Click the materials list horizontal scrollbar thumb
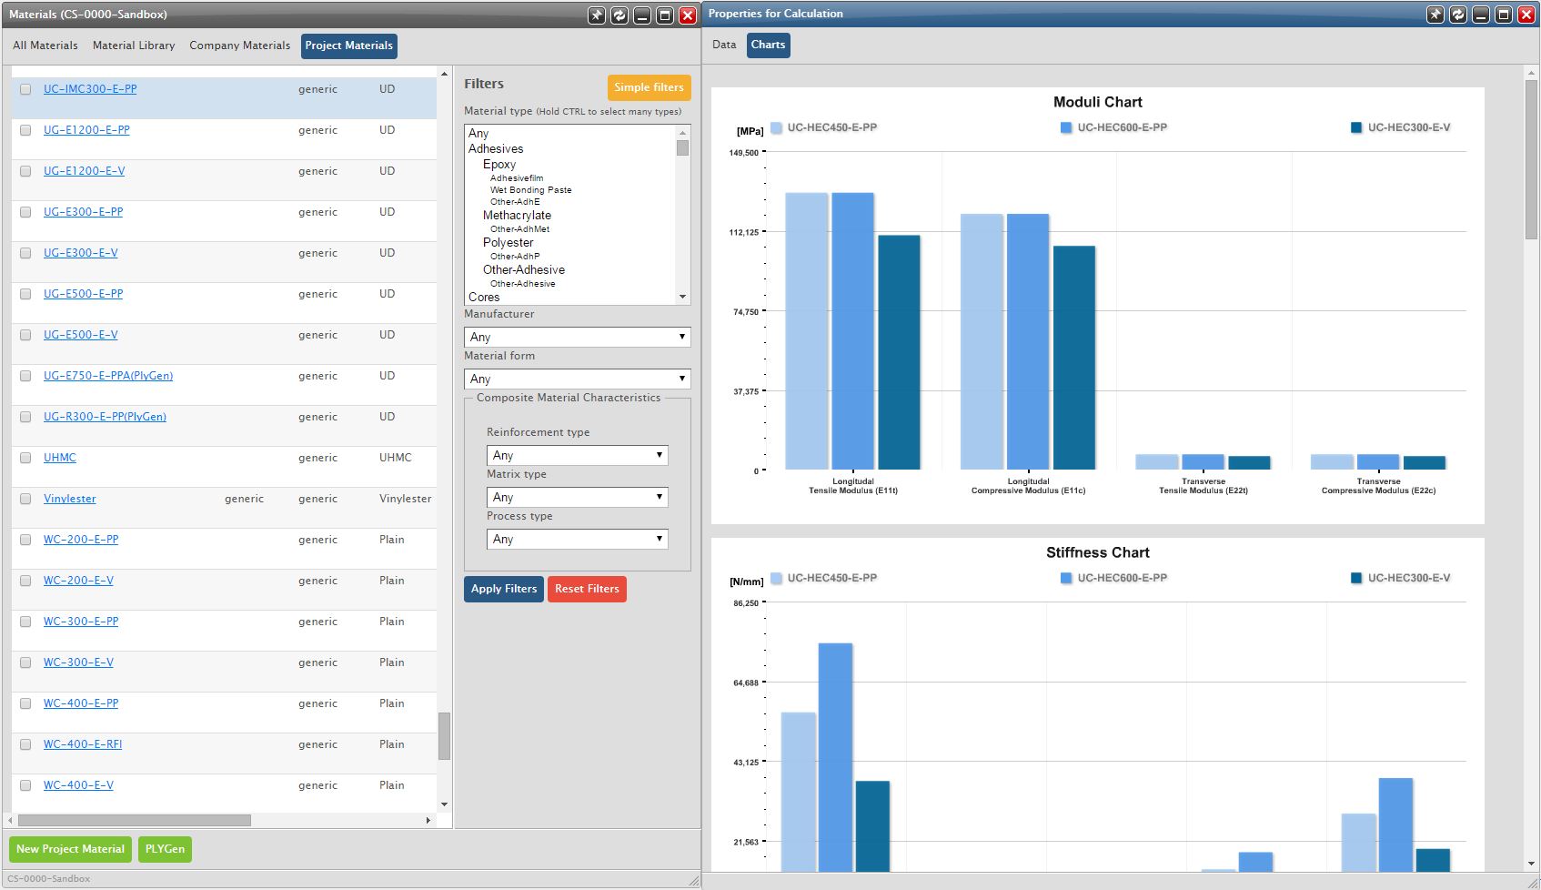 135,820
